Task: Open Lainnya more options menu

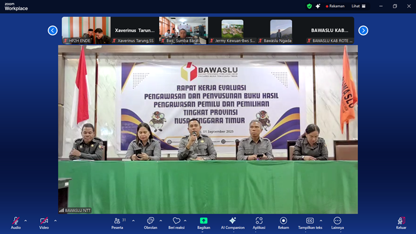Action: point(338,223)
